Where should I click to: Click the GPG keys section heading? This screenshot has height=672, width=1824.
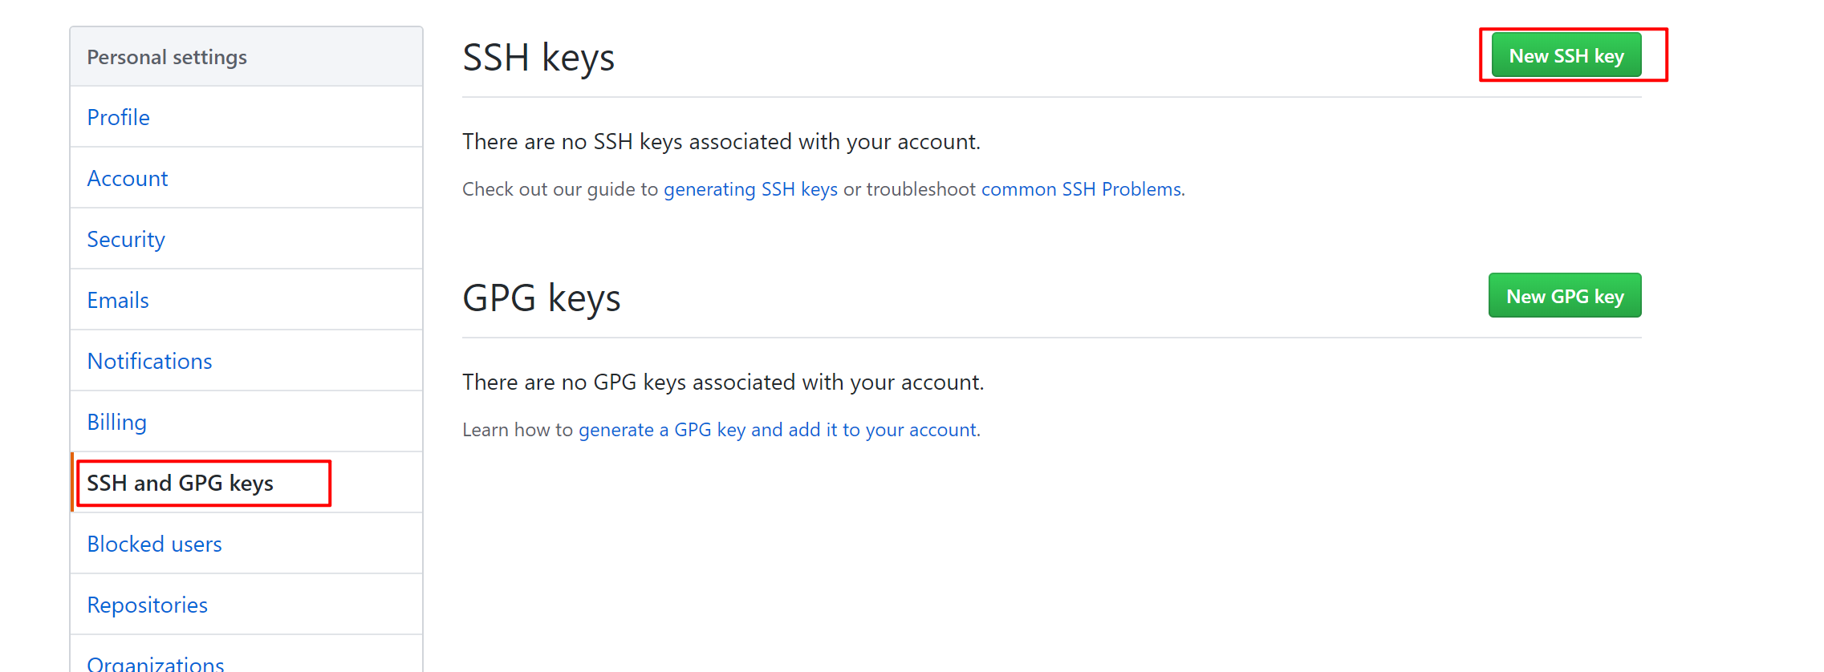point(541,297)
